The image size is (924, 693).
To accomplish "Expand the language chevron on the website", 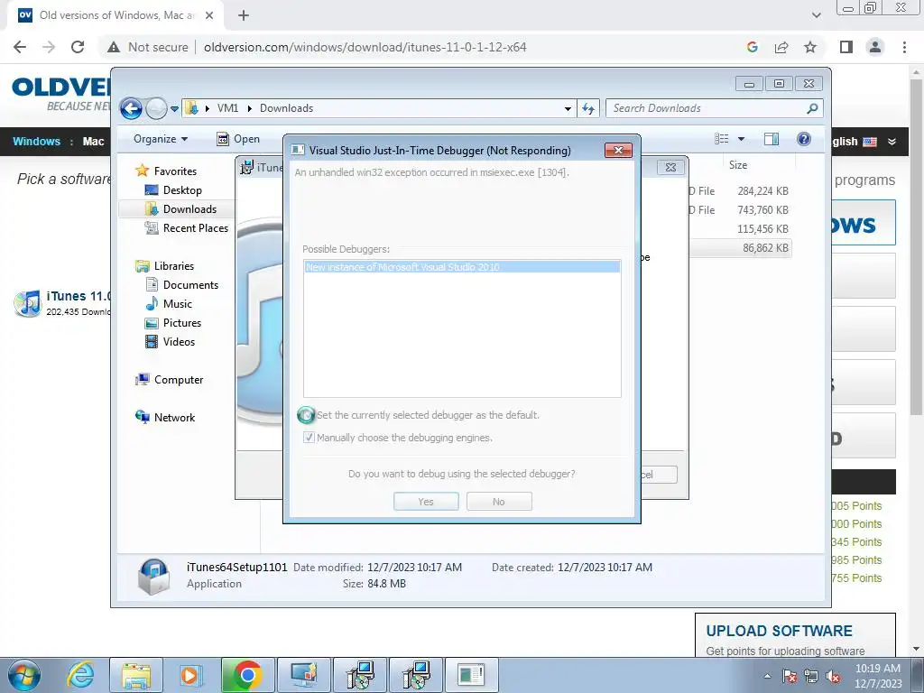I will point(892,142).
